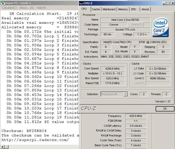The width and height of the screenshot is (175, 149).
Task: Click the http://superpi.radeonx.com/ URL text
Action: click(35, 140)
